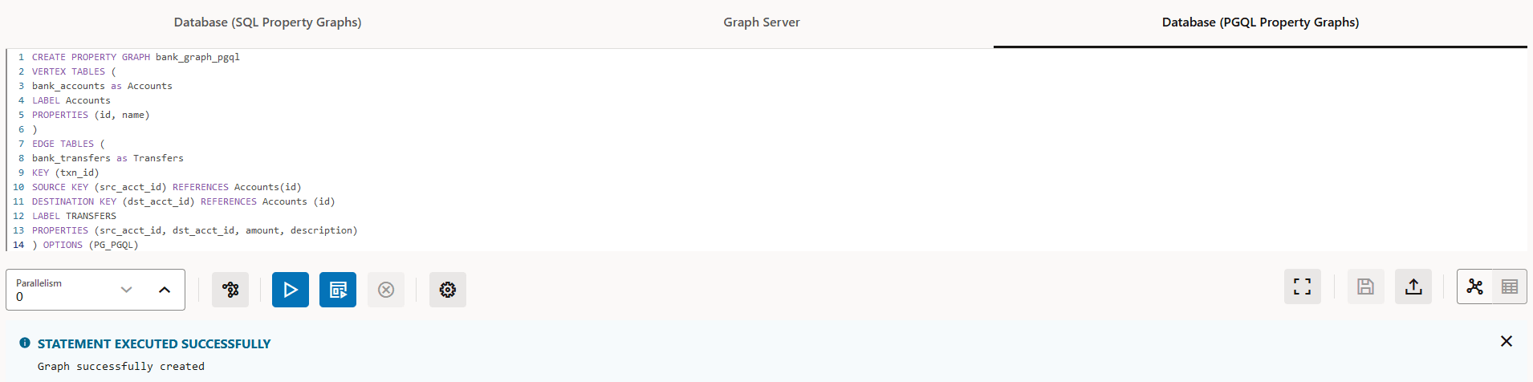Click 'bank_accounts as Accounts' code line
The height and width of the screenshot is (382, 1533).
point(102,86)
